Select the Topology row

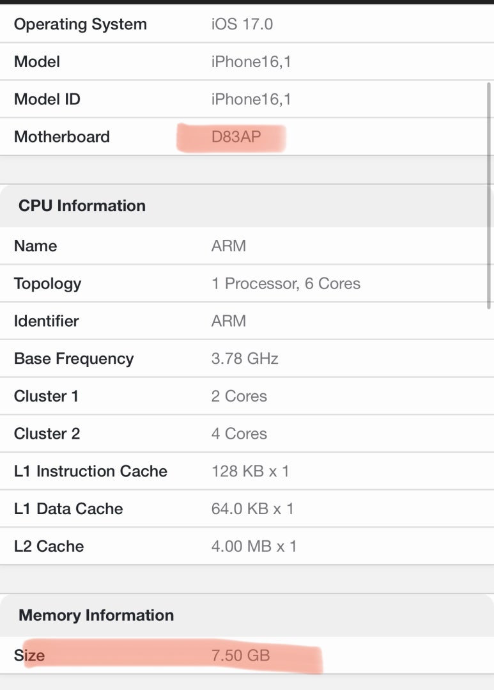[247, 283]
